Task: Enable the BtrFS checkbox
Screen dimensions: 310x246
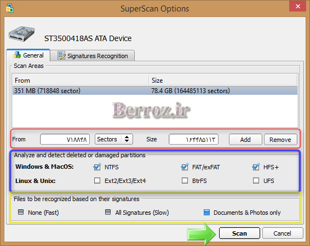Action: [185, 181]
